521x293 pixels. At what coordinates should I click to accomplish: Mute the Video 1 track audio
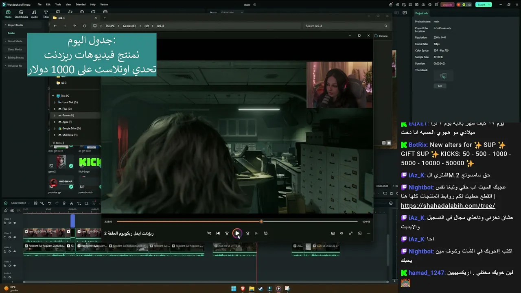coord(11,266)
